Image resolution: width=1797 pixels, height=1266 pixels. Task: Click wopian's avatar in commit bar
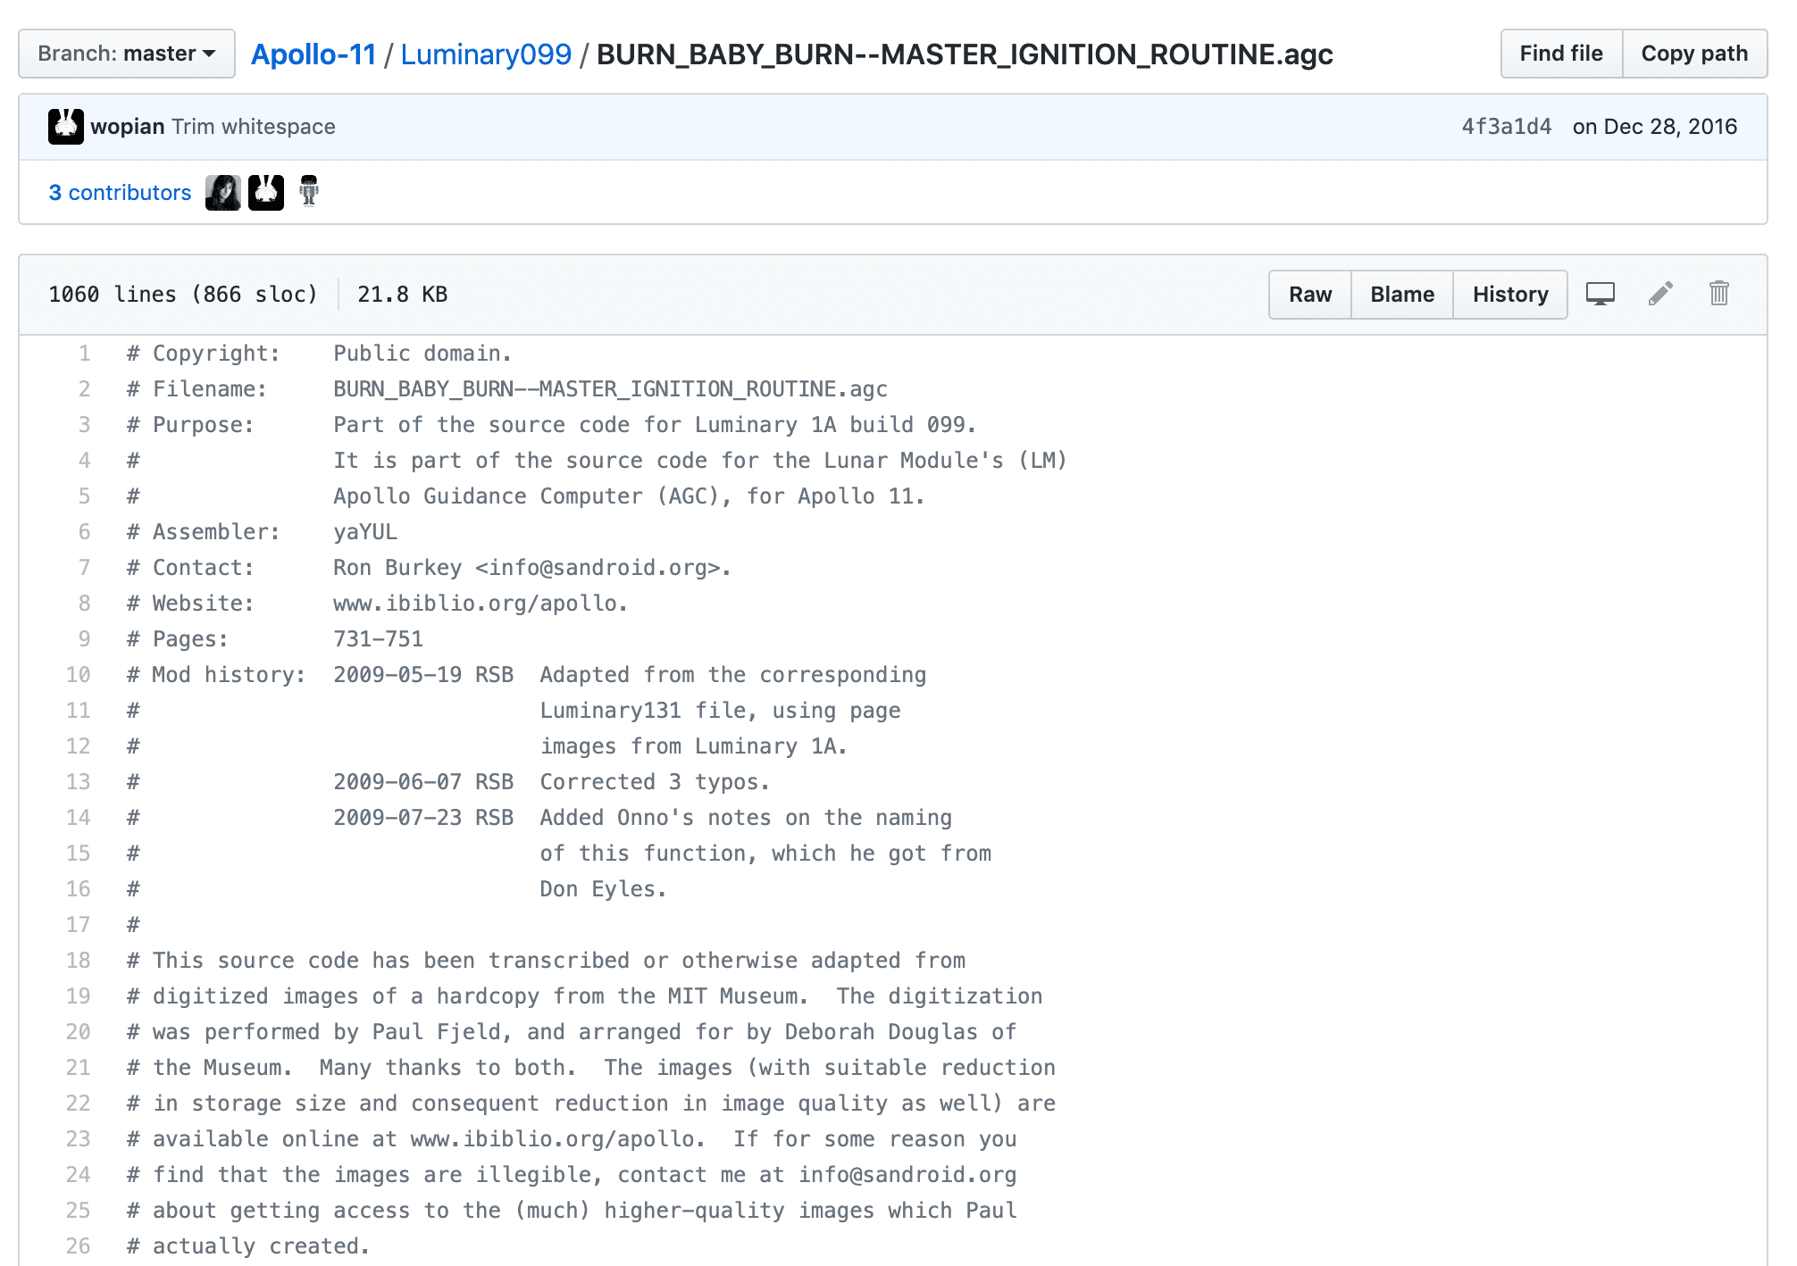[x=66, y=127]
